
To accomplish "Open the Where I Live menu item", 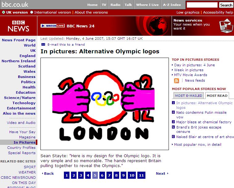I will click(147, 5).
